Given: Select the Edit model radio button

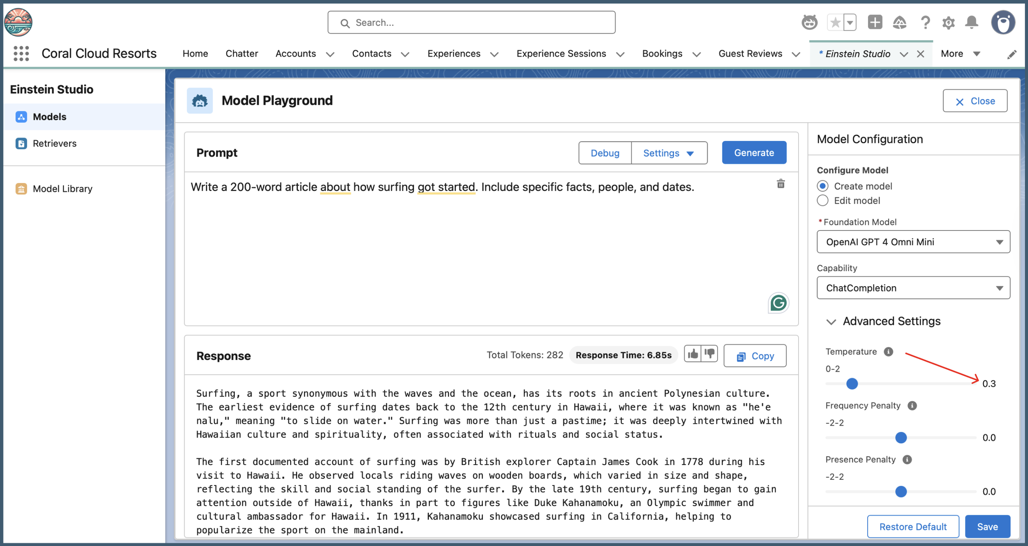Looking at the screenshot, I should [822, 200].
